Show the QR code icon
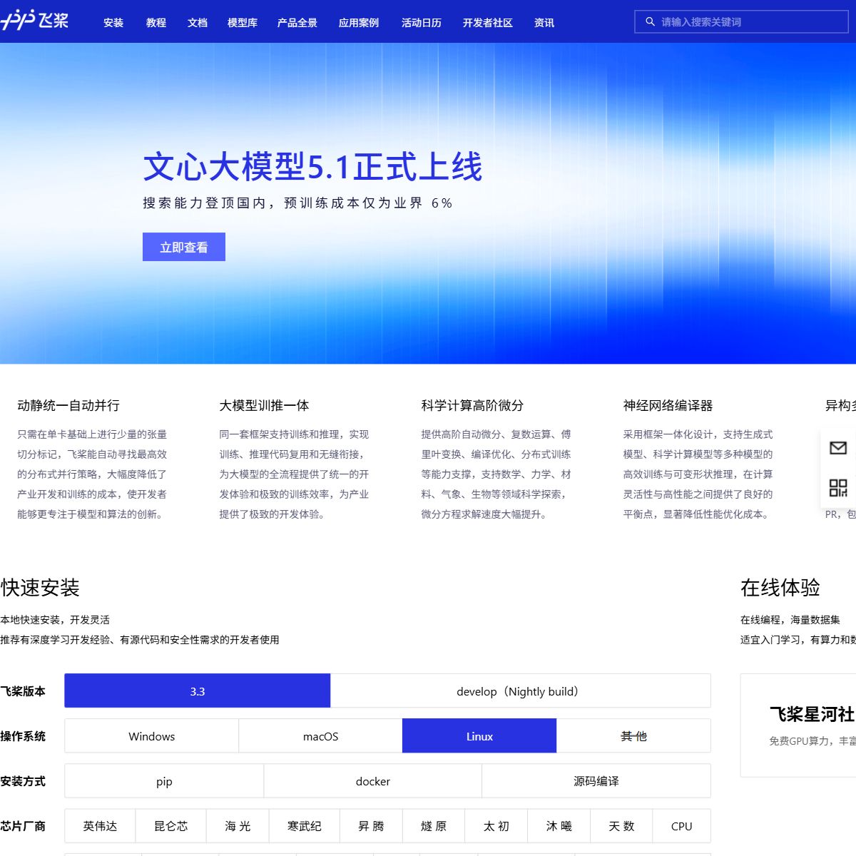856x856 pixels. (838, 488)
